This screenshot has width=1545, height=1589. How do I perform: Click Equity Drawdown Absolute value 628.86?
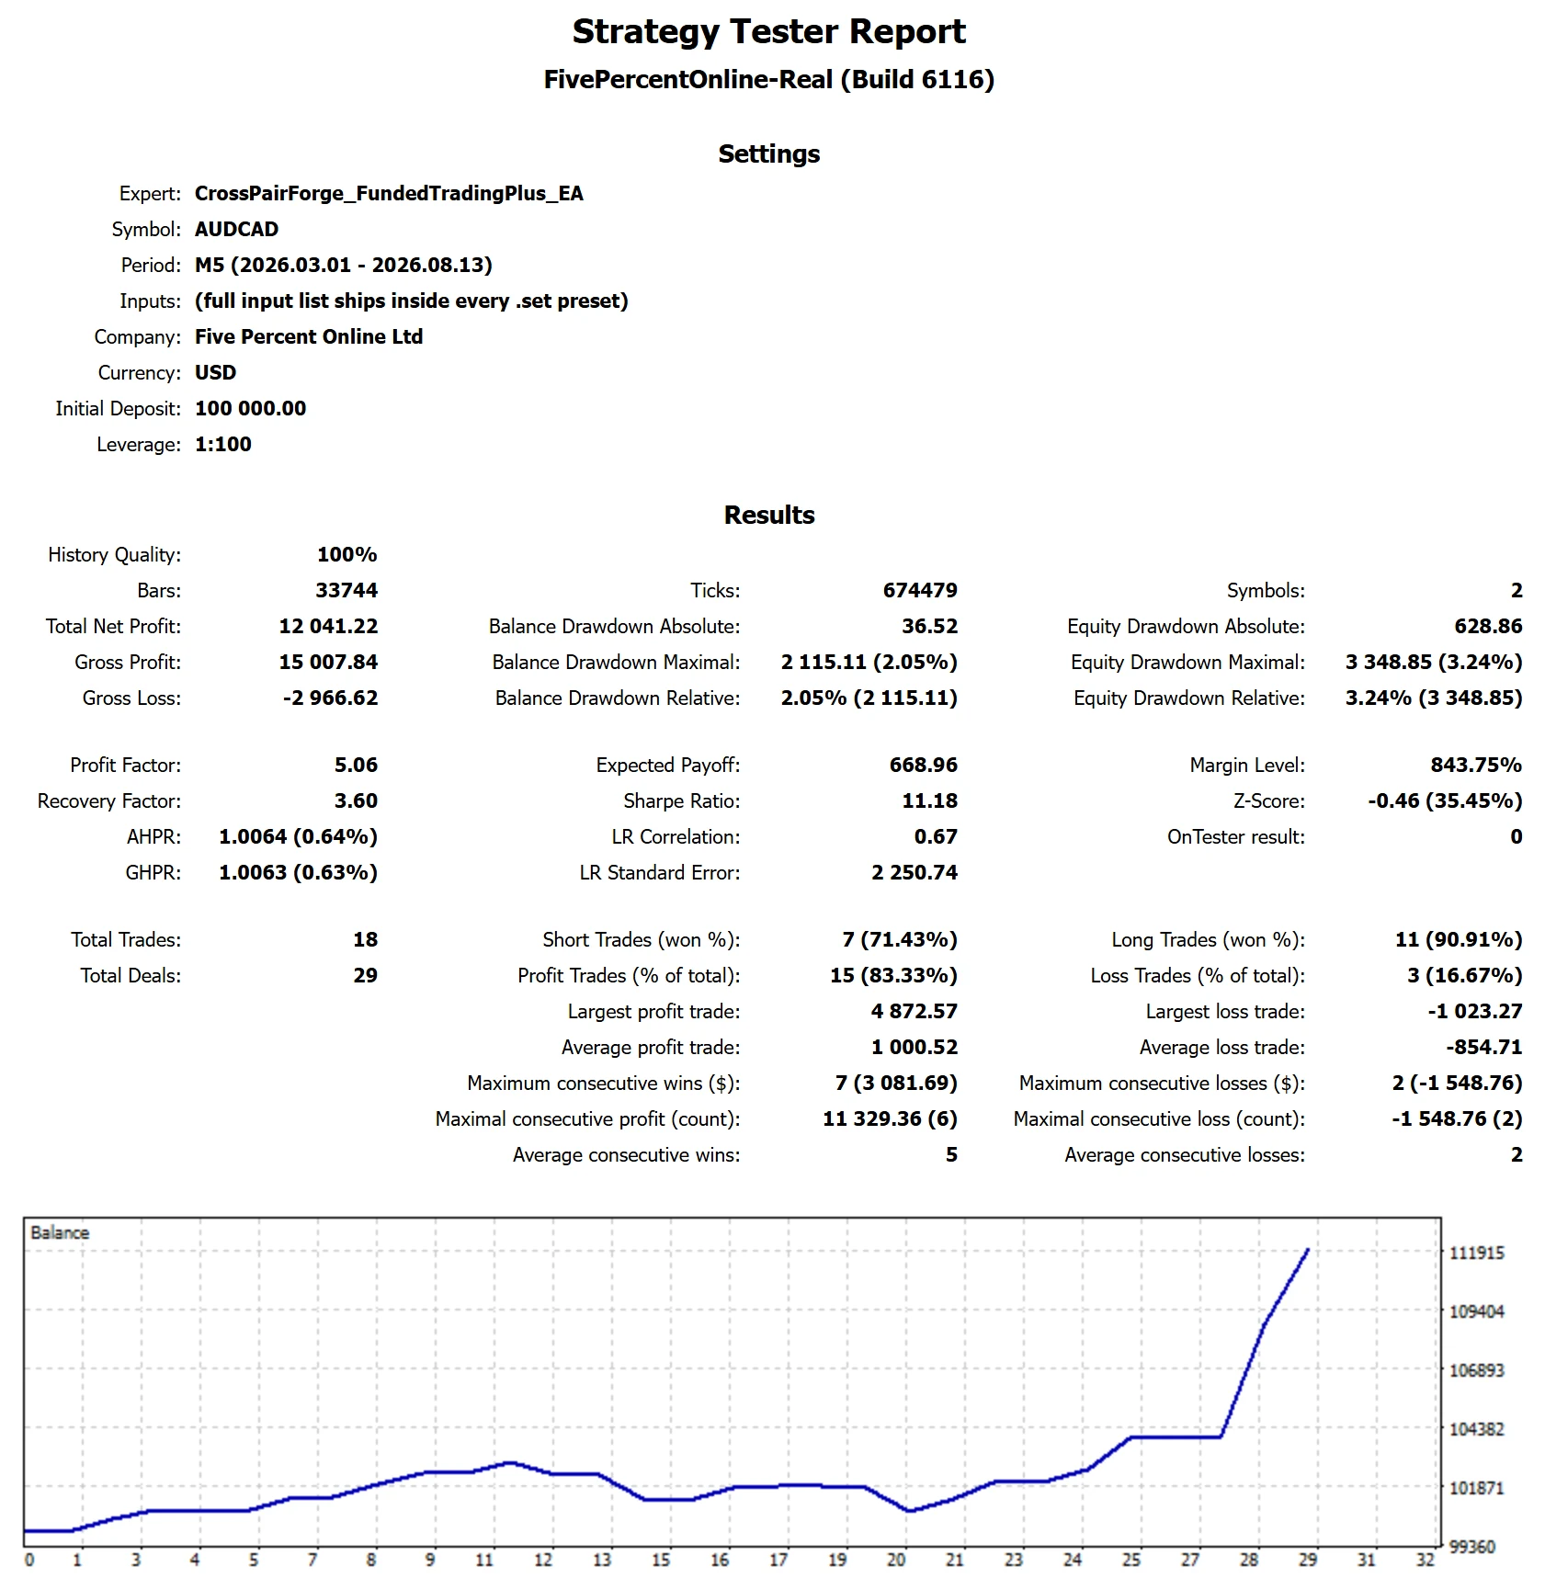(x=1488, y=627)
